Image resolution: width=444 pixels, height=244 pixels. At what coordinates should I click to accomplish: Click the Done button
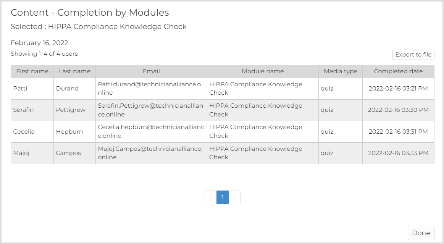click(x=421, y=233)
